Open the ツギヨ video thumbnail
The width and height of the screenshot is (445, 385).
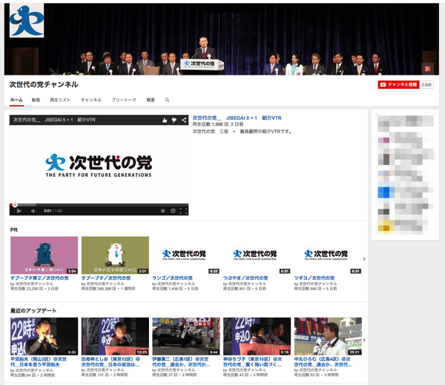(328, 255)
